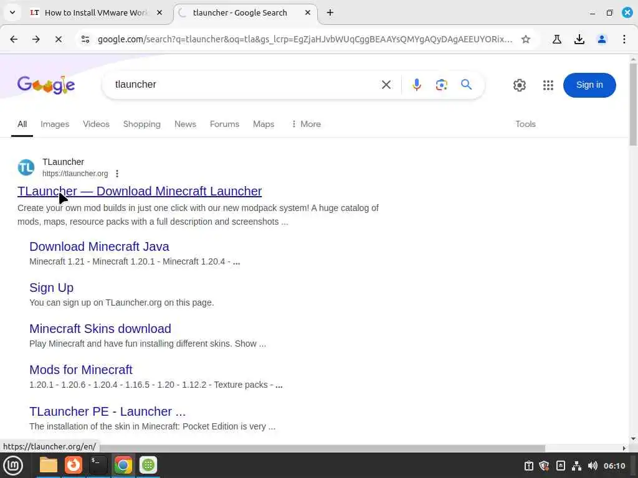
Task: Close the tlauncher Google Search tab
Action: coord(308,12)
